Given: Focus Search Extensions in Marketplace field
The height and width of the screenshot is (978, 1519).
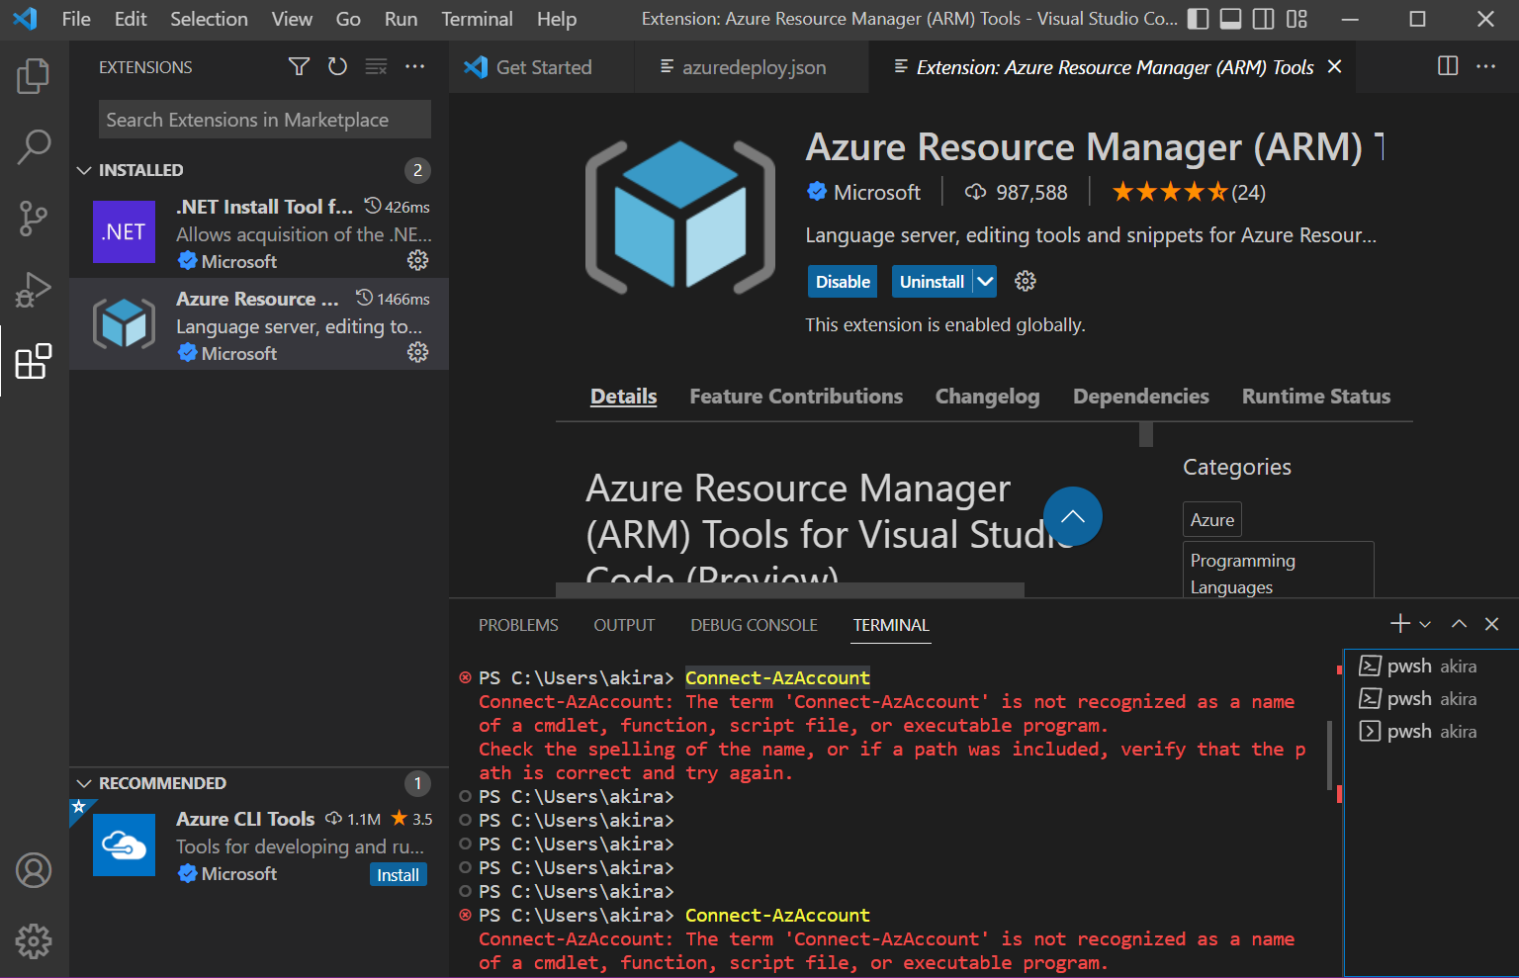Looking at the screenshot, I should 265,120.
